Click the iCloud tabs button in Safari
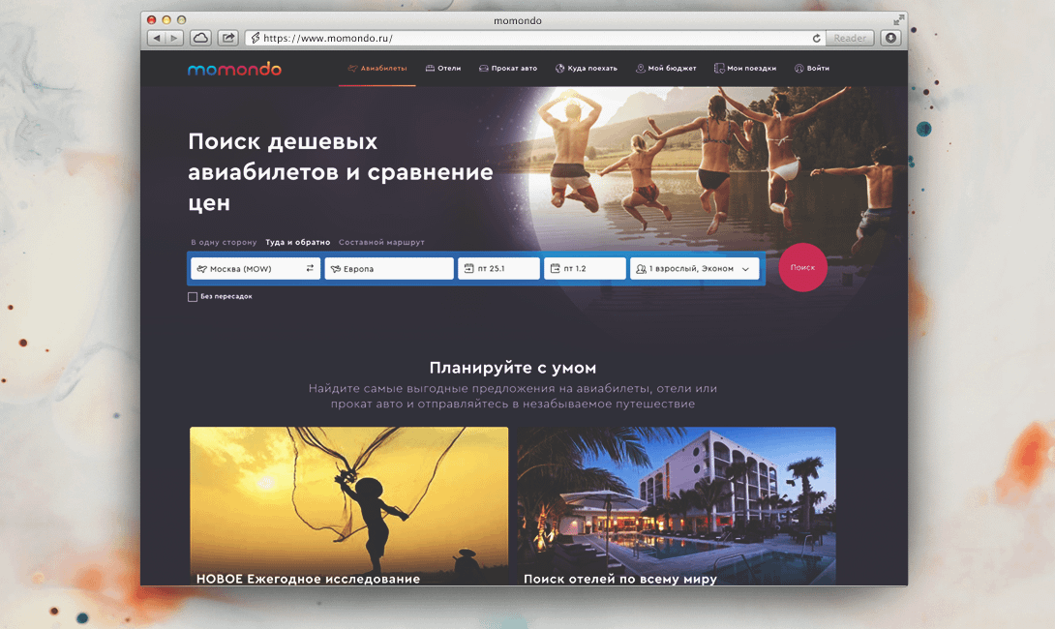This screenshot has width=1055, height=629. tap(200, 38)
